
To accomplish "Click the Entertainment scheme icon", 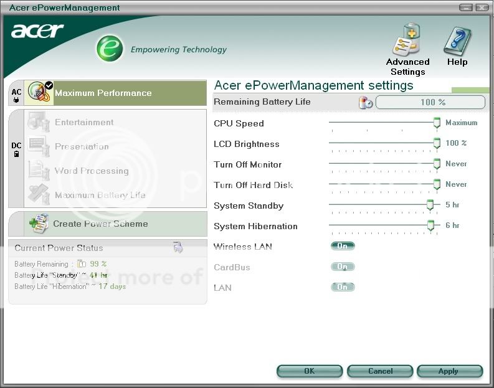I will click(x=39, y=122).
